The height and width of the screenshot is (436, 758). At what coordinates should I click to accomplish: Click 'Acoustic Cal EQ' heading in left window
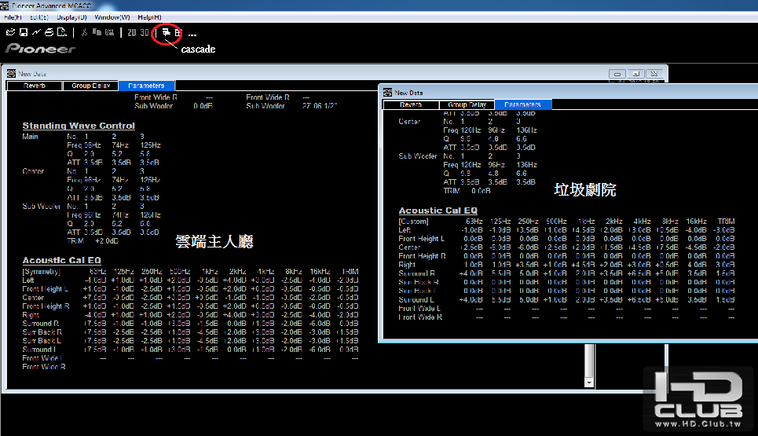tap(62, 260)
